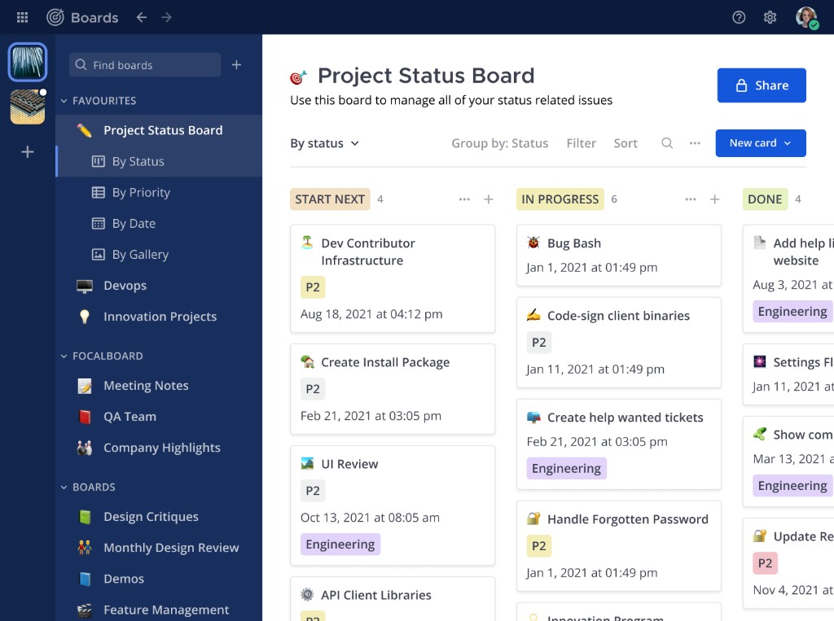This screenshot has height=621, width=834.
Task: Click Engineering tag on UI Review card
Action: pos(340,544)
